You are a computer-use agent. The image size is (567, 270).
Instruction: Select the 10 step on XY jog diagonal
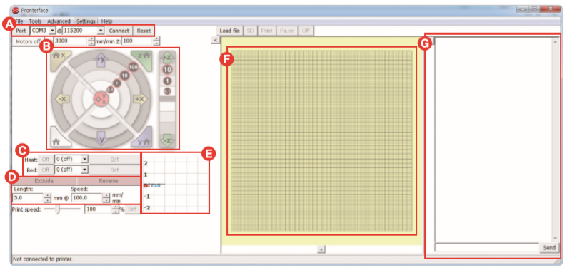125,76
